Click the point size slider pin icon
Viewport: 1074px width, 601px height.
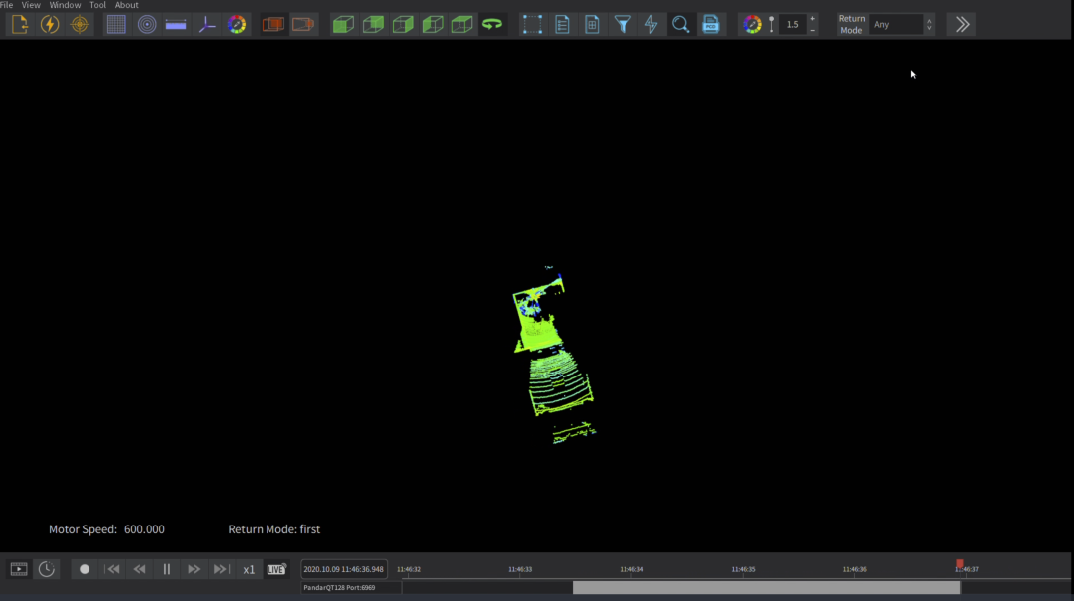tap(772, 25)
